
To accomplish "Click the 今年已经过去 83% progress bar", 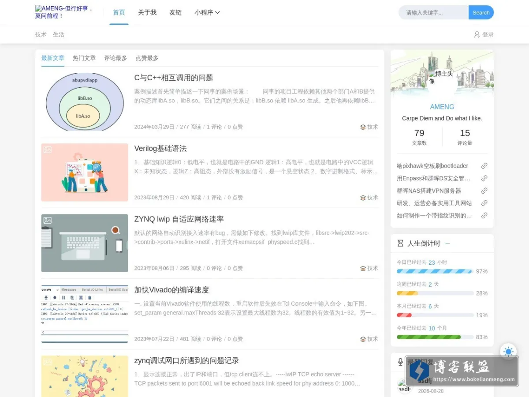I will [435, 337].
